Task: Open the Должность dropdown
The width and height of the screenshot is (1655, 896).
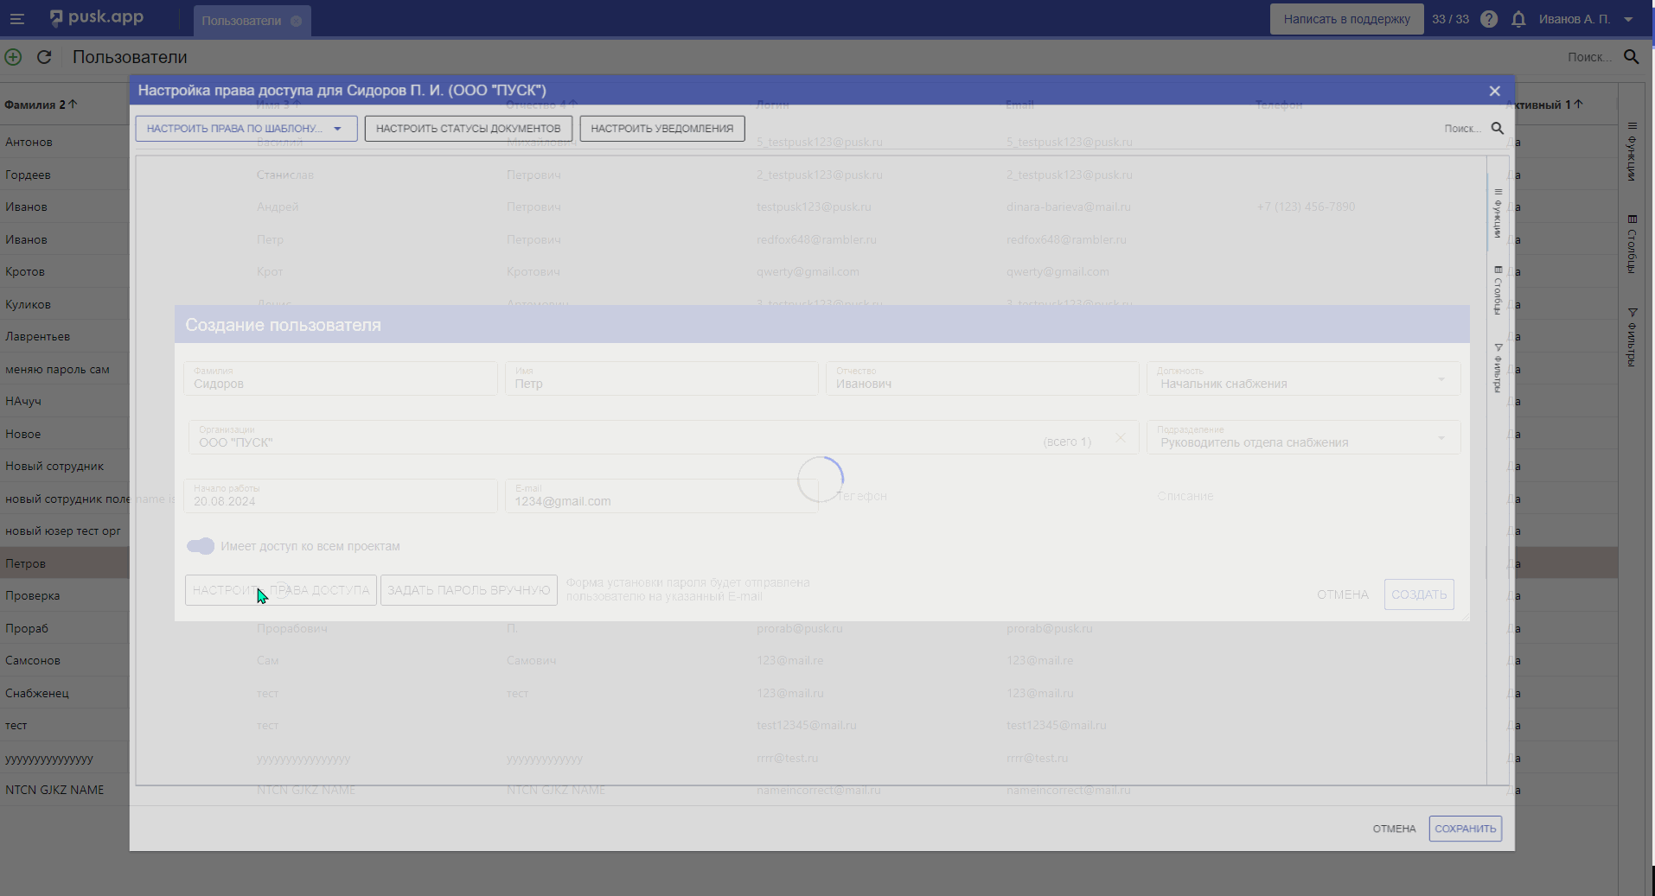Action: [x=1304, y=378]
